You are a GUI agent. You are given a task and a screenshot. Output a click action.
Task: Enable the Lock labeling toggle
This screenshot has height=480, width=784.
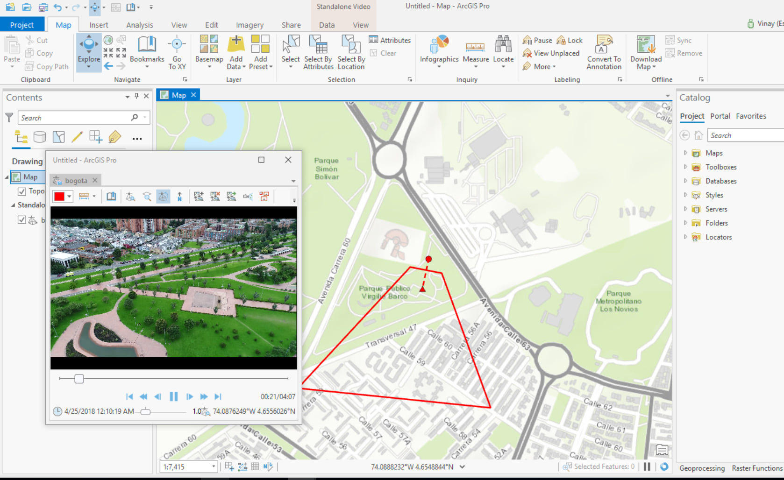(x=569, y=40)
